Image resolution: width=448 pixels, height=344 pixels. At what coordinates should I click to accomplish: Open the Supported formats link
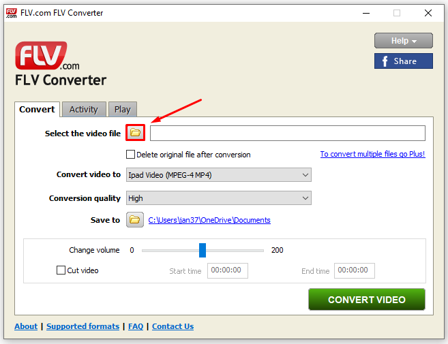tap(83, 326)
